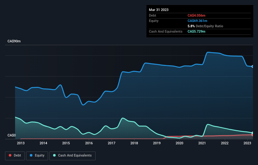Select the red Debt endpoint marker
This screenshot has width=258, height=165.
253,135
